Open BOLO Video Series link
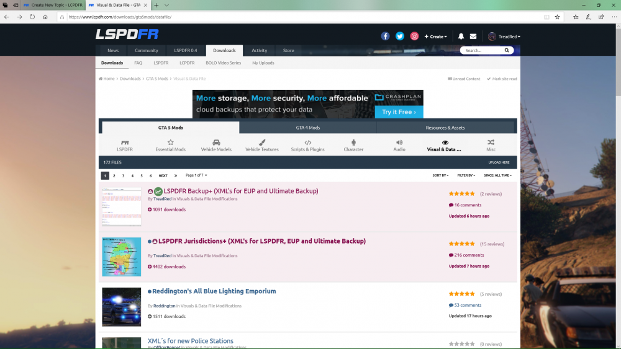This screenshot has height=349, width=621. [x=223, y=63]
